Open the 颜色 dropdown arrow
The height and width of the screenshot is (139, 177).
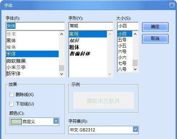(56, 121)
